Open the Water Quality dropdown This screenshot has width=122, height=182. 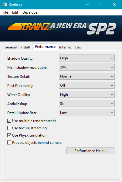(87, 94)
